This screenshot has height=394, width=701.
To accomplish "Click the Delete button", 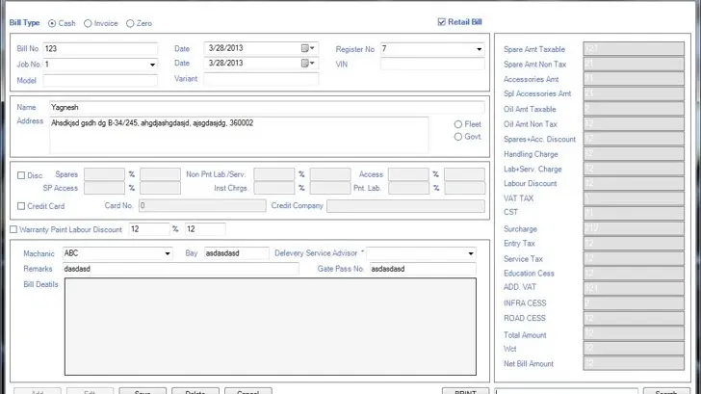I will click(x=195, y=391).
